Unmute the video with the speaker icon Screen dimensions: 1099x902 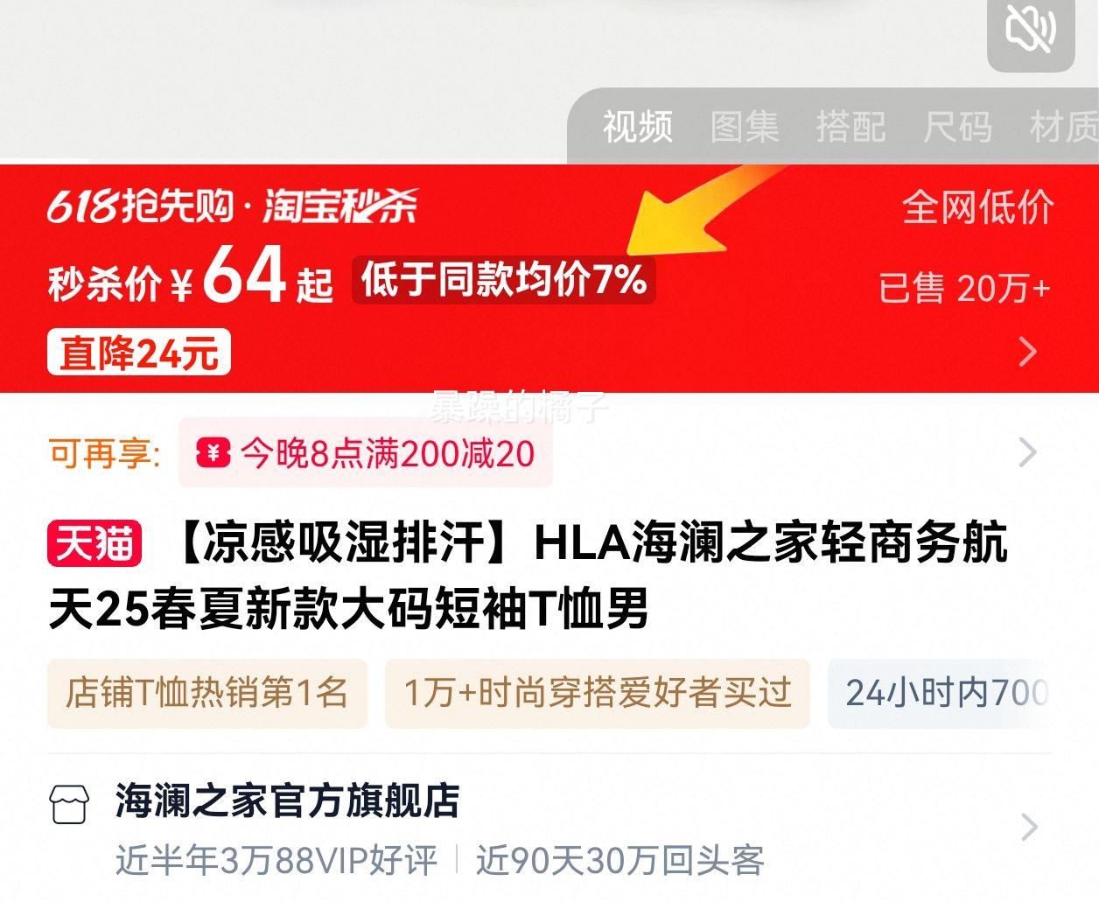click(1031, 31)
